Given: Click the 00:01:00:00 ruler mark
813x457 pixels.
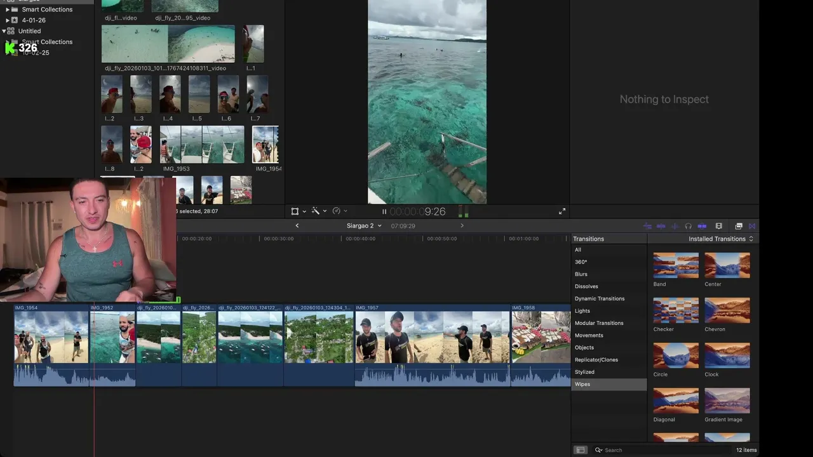Looking at the screenshot, I should 523,239.
